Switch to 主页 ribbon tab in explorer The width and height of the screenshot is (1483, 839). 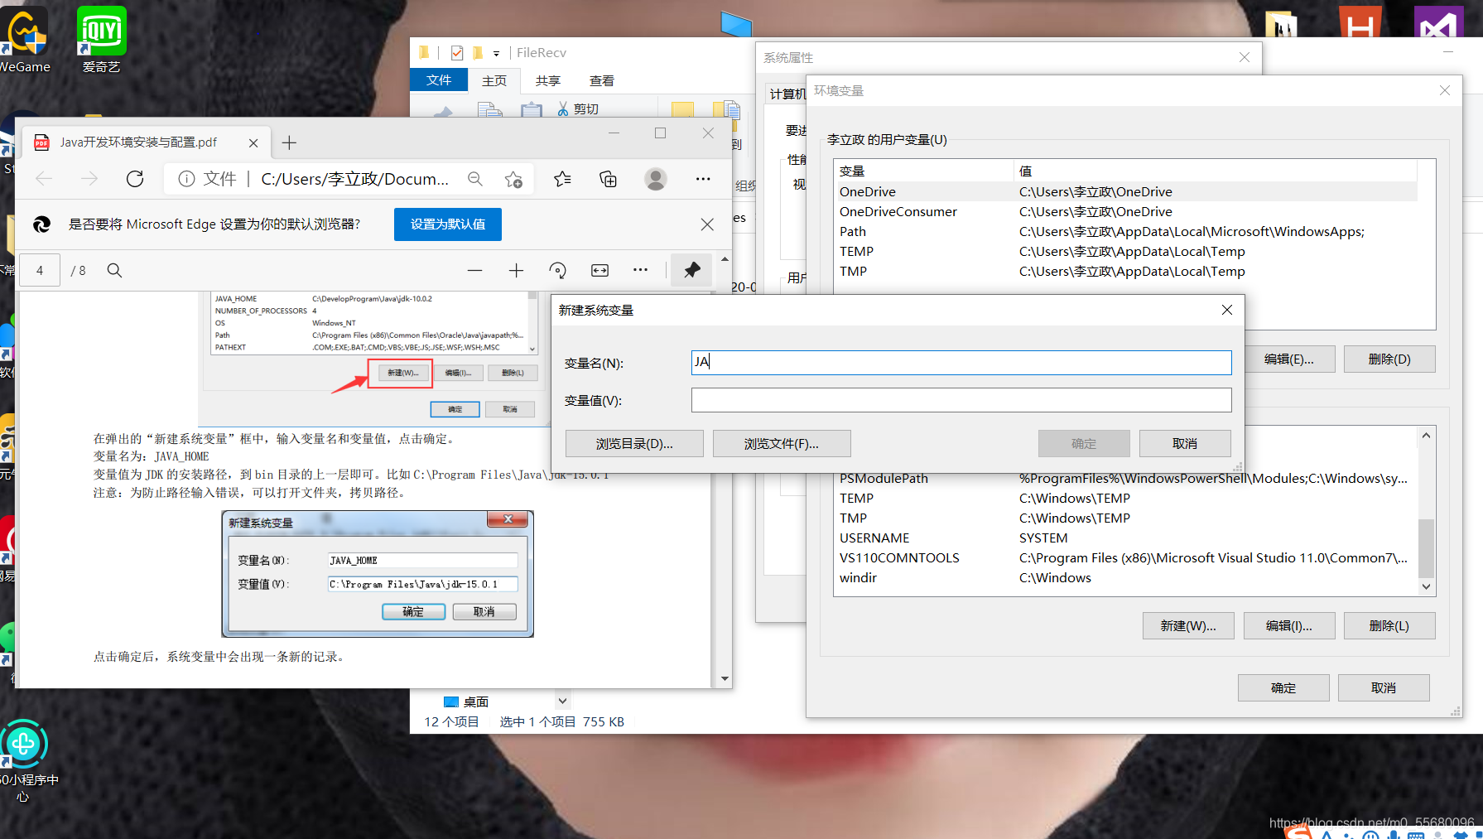tap(494, 80)
